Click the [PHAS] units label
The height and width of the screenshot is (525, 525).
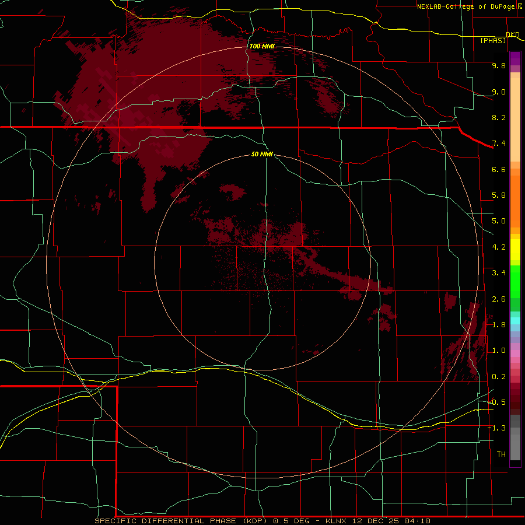click(493, 40)
